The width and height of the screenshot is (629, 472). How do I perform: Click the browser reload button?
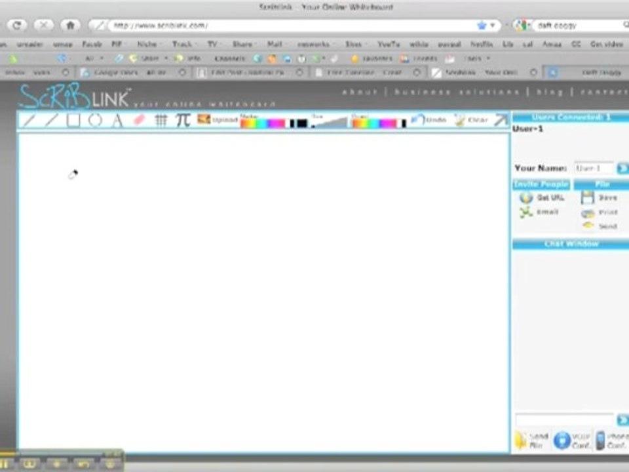click(17, 26)
